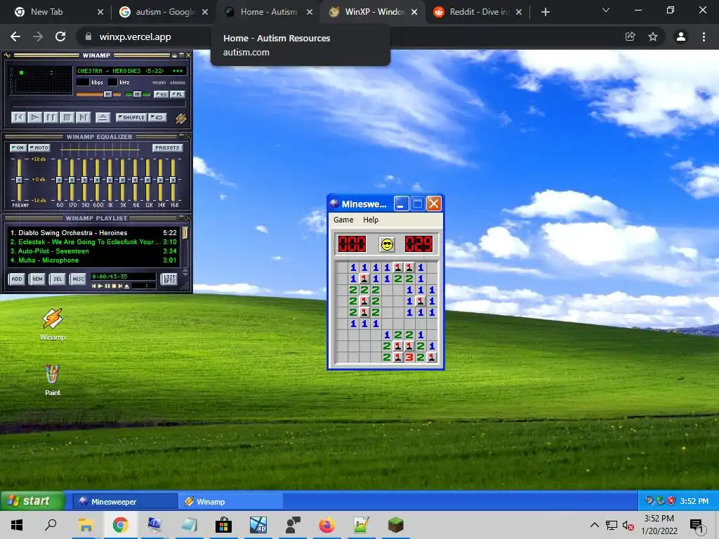Open Windows Start menu
719x539 pixels.
(17, 525)
